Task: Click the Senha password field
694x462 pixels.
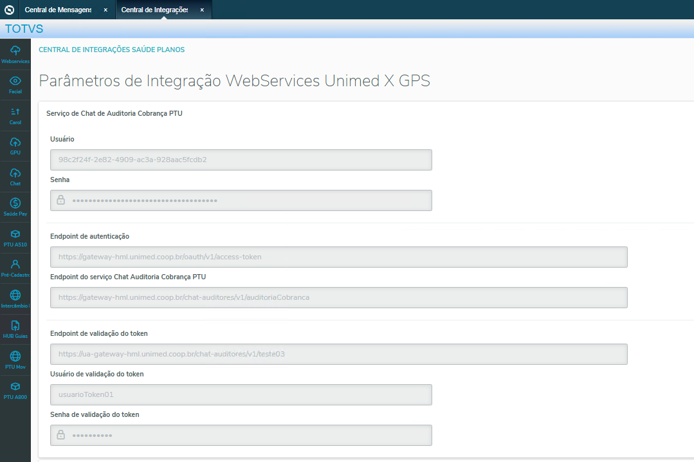Action: [241, 201]
